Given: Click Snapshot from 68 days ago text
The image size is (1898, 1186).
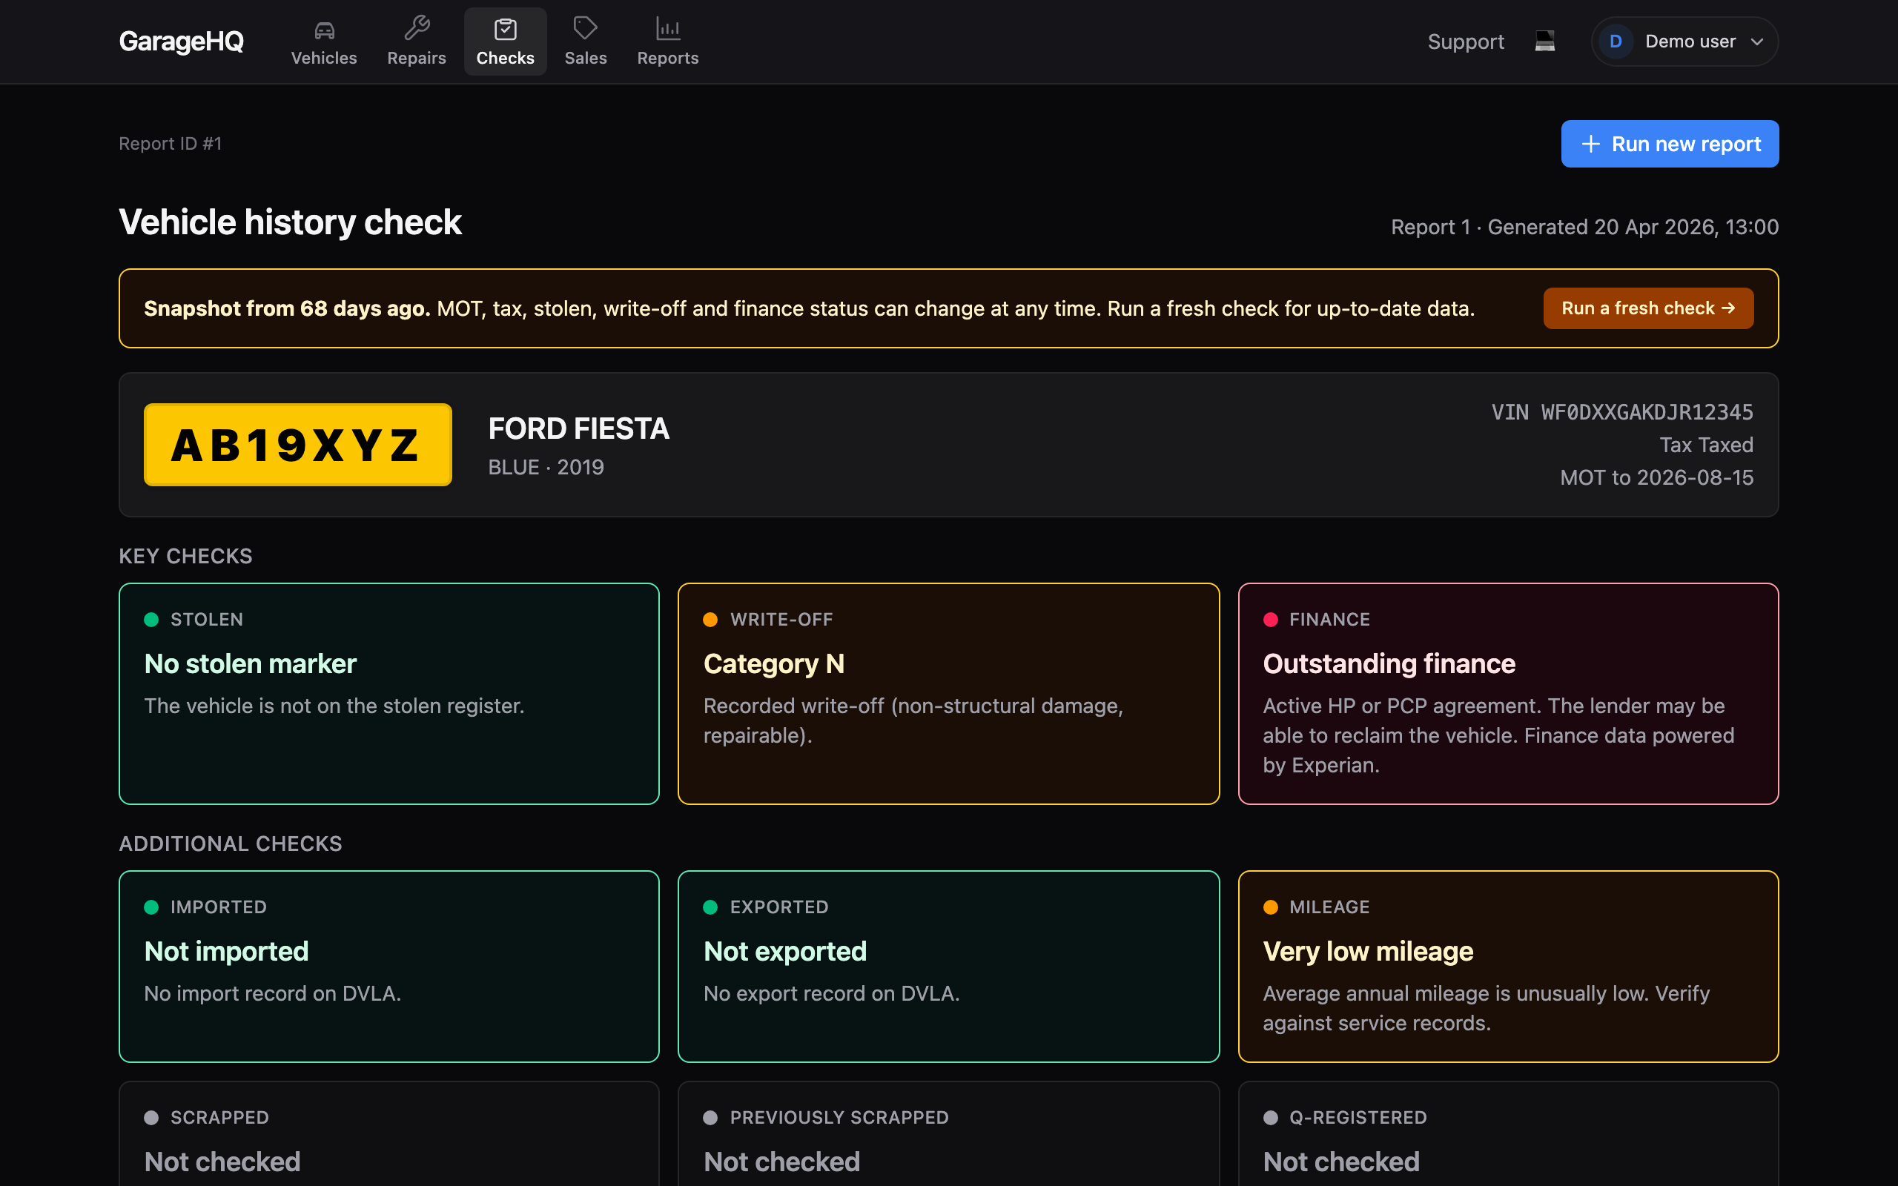Looking at the screenshot, I should (287, 308).
